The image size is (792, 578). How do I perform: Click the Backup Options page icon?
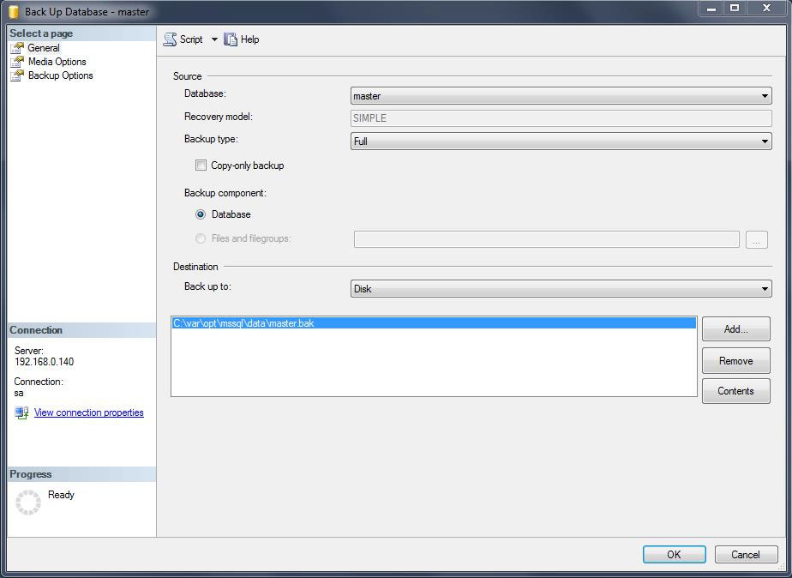tap(17, 75)
